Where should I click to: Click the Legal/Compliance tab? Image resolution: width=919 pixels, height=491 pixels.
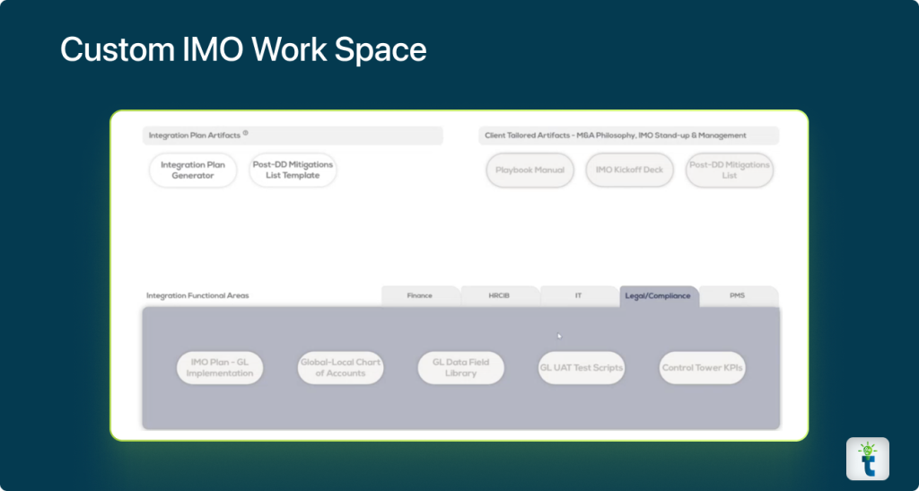tap(658, 295)
